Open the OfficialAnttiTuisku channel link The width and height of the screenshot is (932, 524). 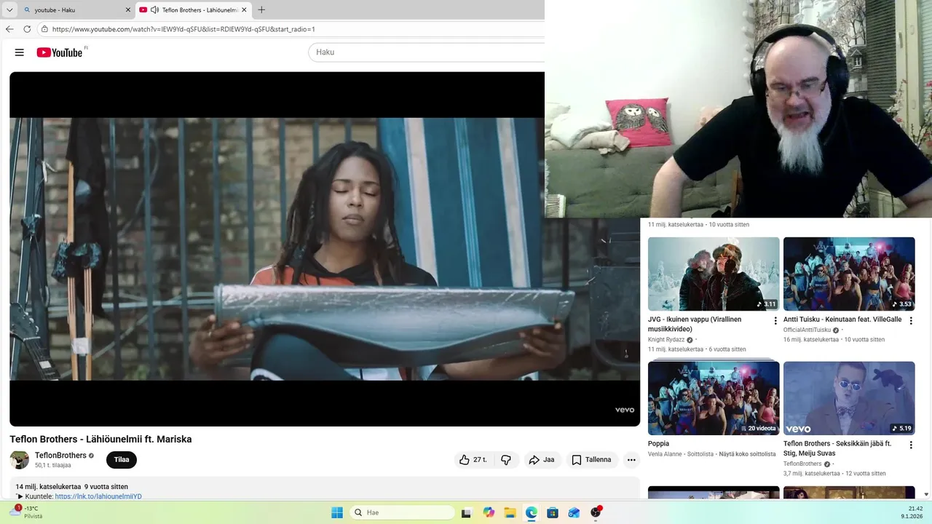pyautogui.click(x=807, y=330)
